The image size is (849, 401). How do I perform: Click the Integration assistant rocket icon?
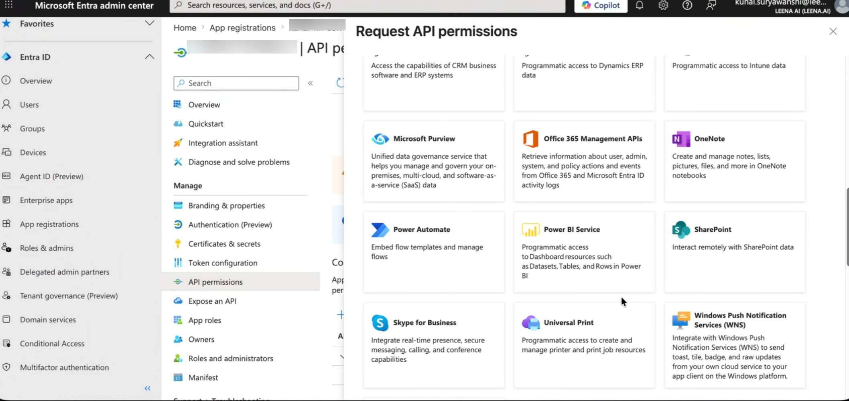pos(178,143)
